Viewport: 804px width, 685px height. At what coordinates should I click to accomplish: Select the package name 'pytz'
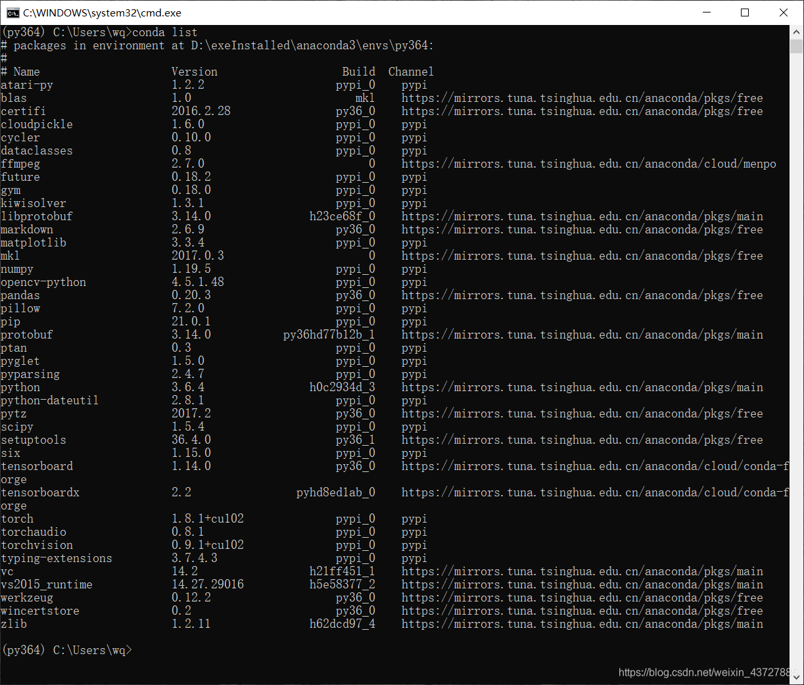click(14, 413)
